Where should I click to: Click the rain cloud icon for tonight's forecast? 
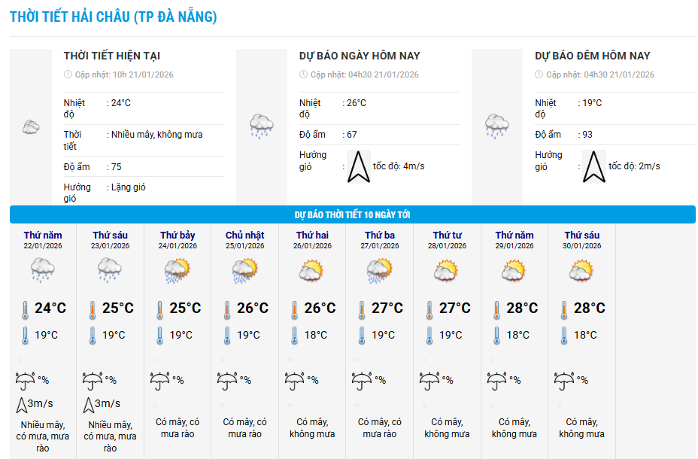point(496,126)
